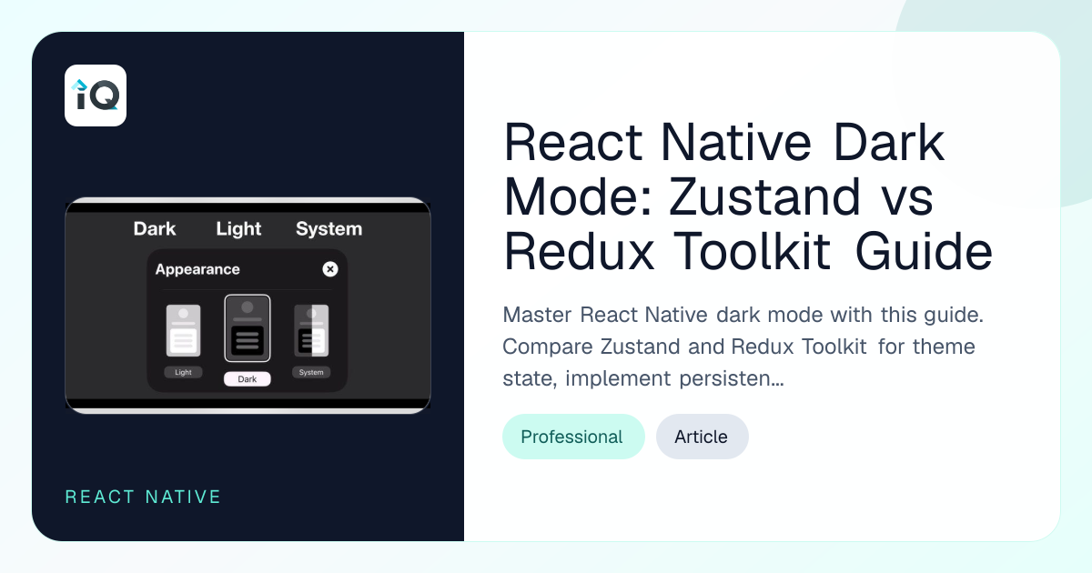Open the article title heading

coord(747,197)
